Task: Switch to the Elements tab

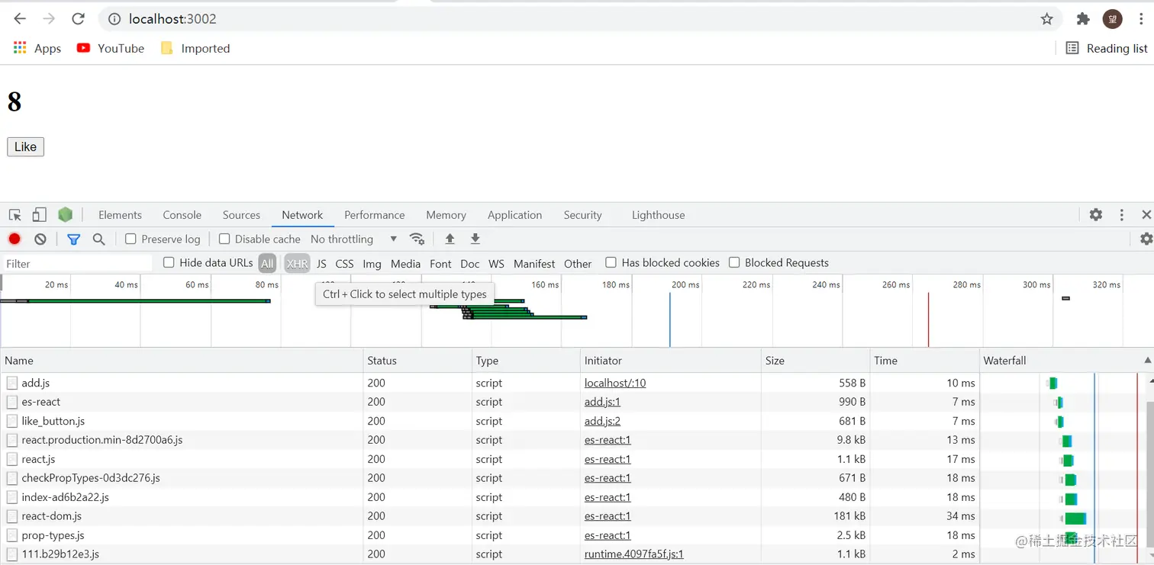Action: point(120,215)
